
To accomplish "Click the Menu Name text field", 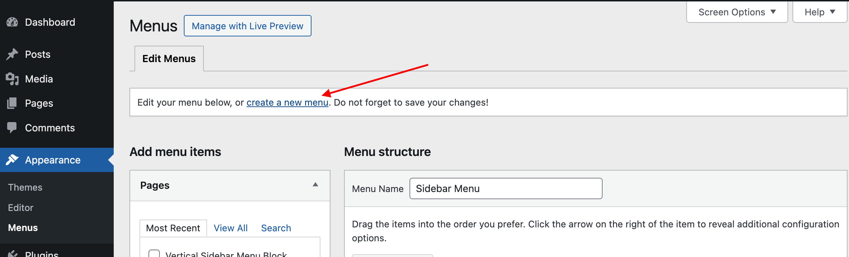I will [x=506, y=188].
